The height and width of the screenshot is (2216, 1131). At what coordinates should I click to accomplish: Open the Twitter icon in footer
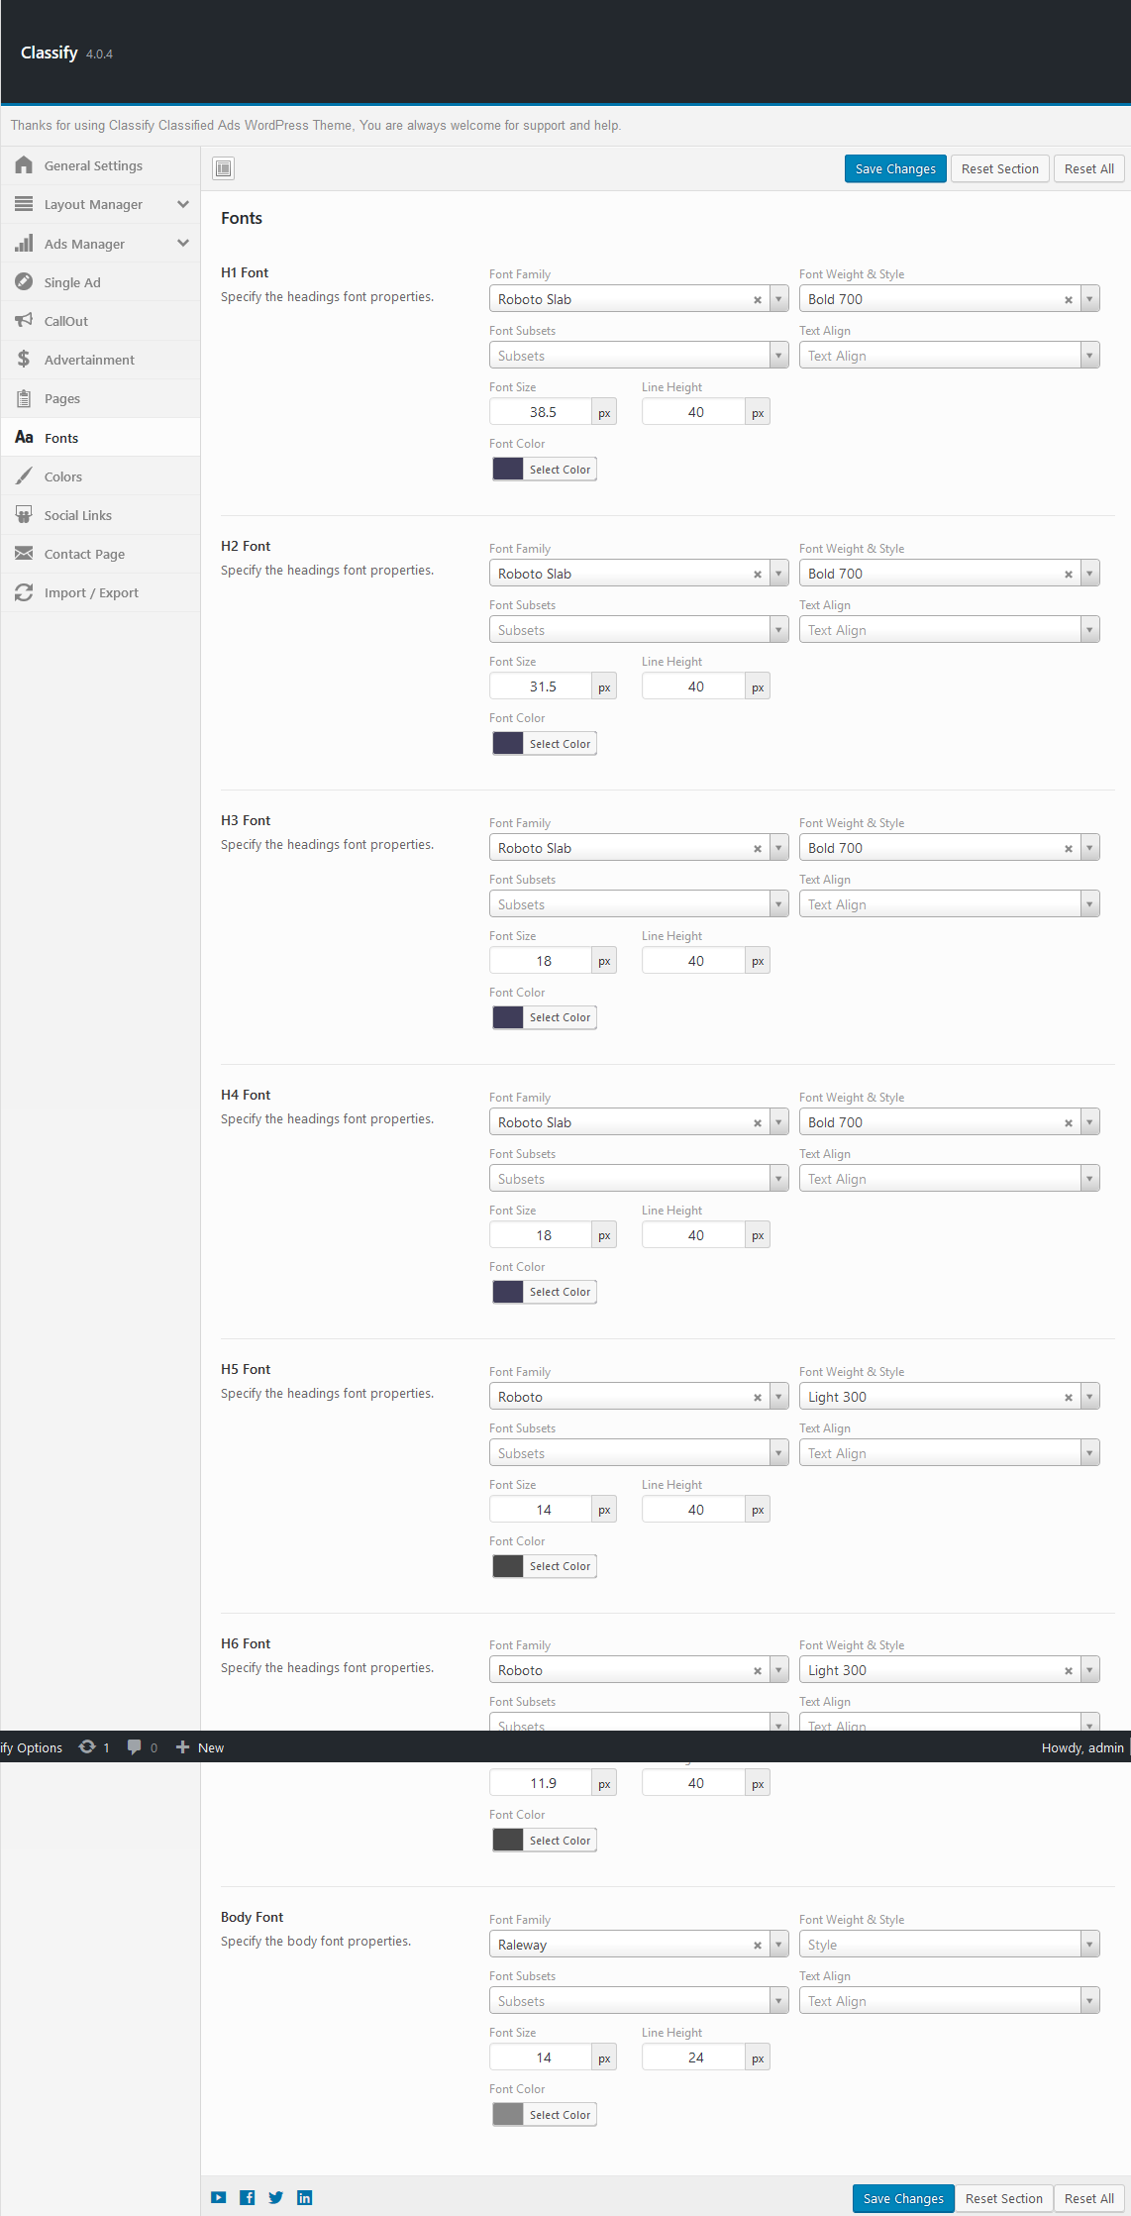point(276,2197)
